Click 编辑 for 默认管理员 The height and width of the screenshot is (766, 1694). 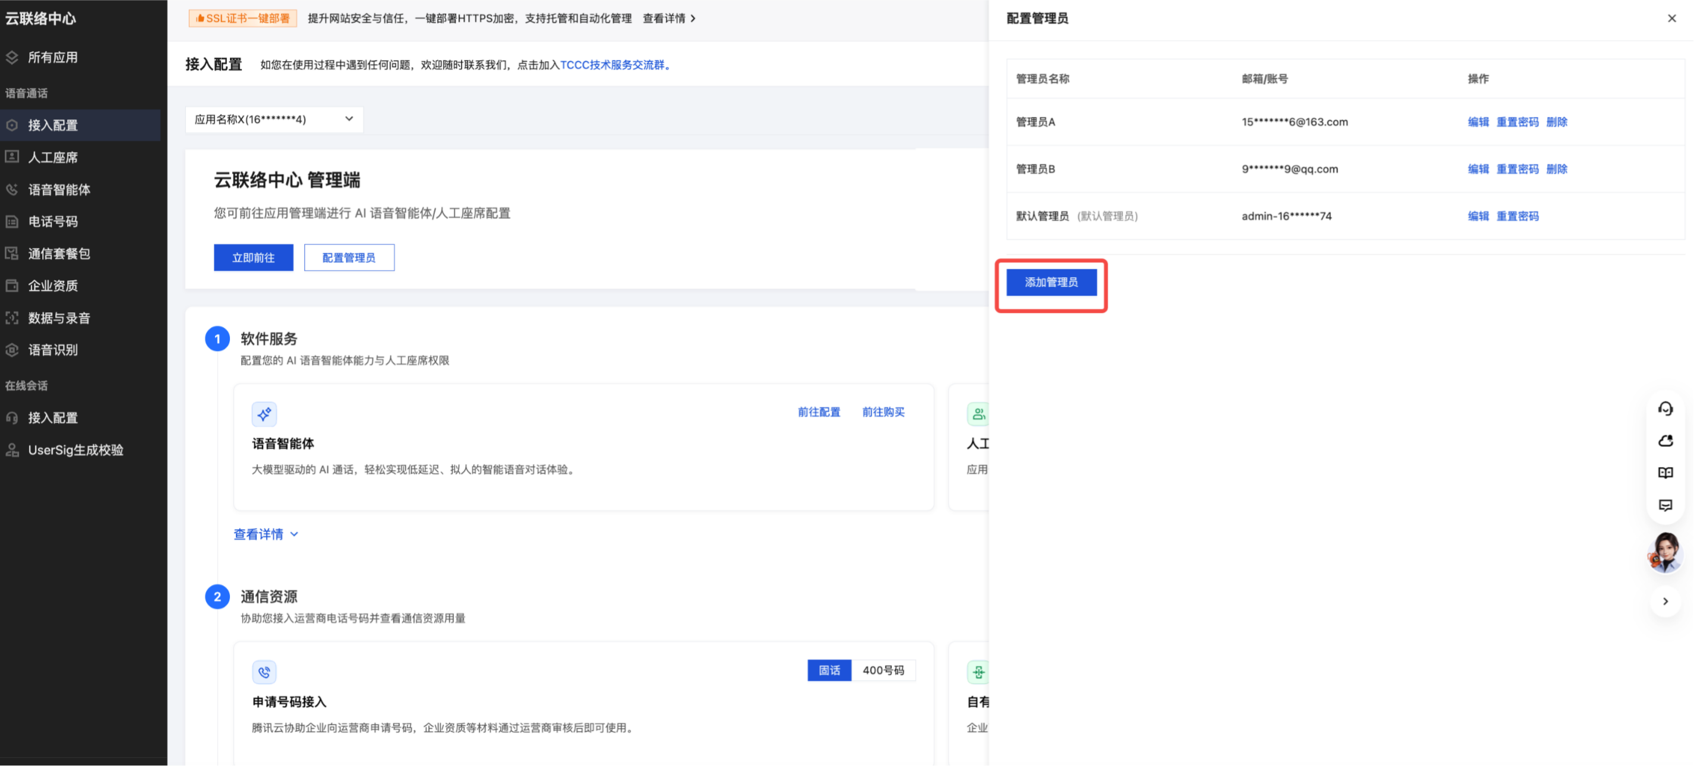point(1478,216)
